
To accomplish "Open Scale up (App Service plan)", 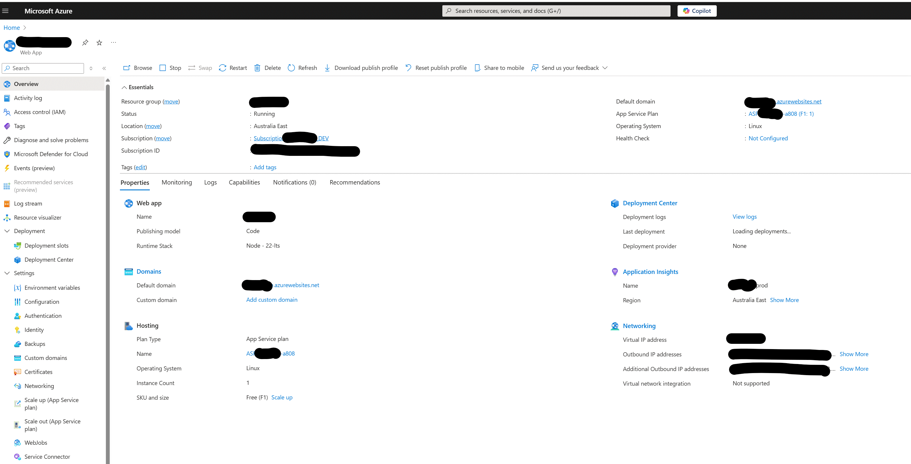I will click(x=51, y=403).
